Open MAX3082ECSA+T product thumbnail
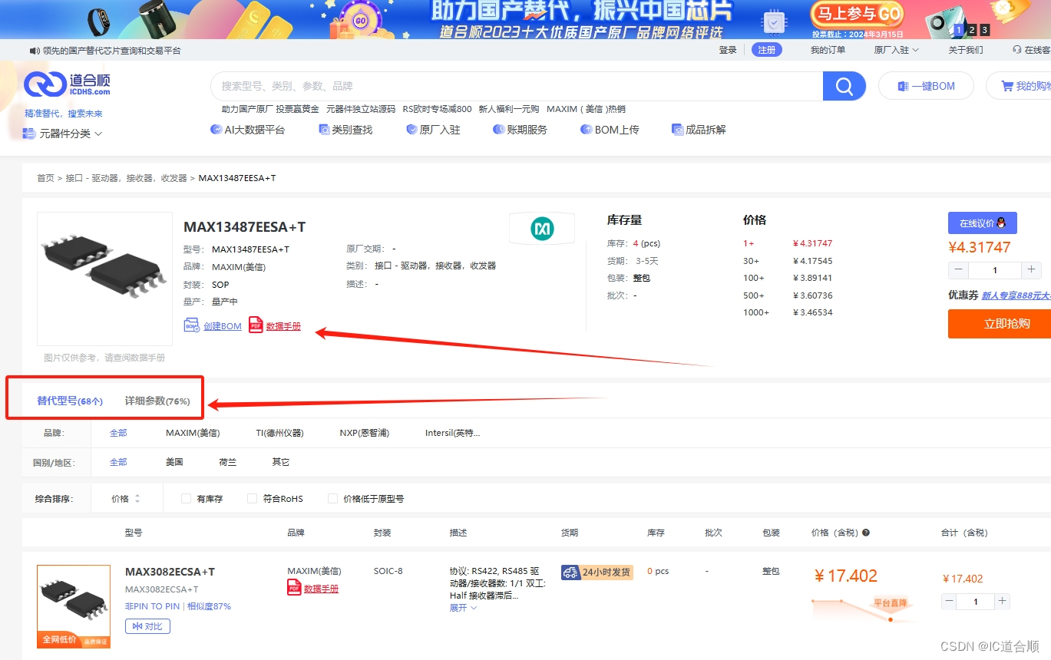The image size is (1051, 660). tap(74, 606)
